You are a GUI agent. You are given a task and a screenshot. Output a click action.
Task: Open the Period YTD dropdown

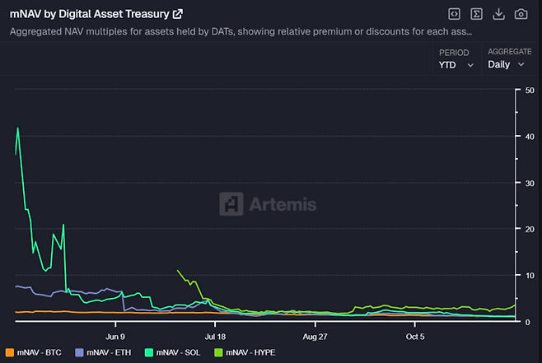click(456, 65)
